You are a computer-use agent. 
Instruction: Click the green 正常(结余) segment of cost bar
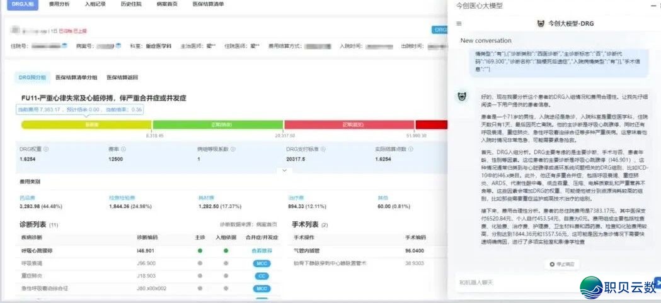217,124
